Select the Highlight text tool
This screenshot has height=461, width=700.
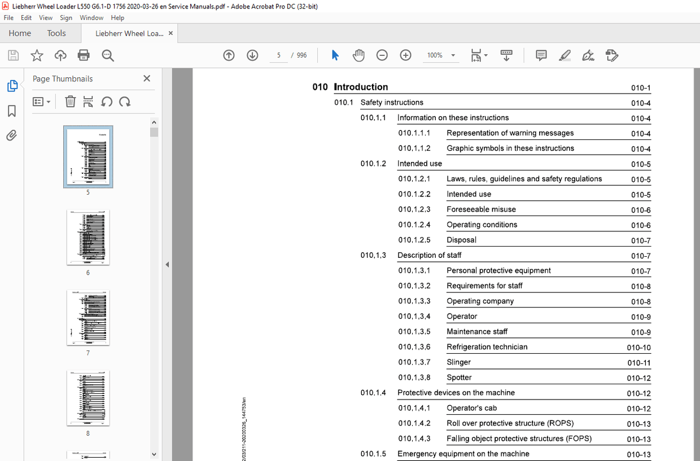tap(565, 55)
